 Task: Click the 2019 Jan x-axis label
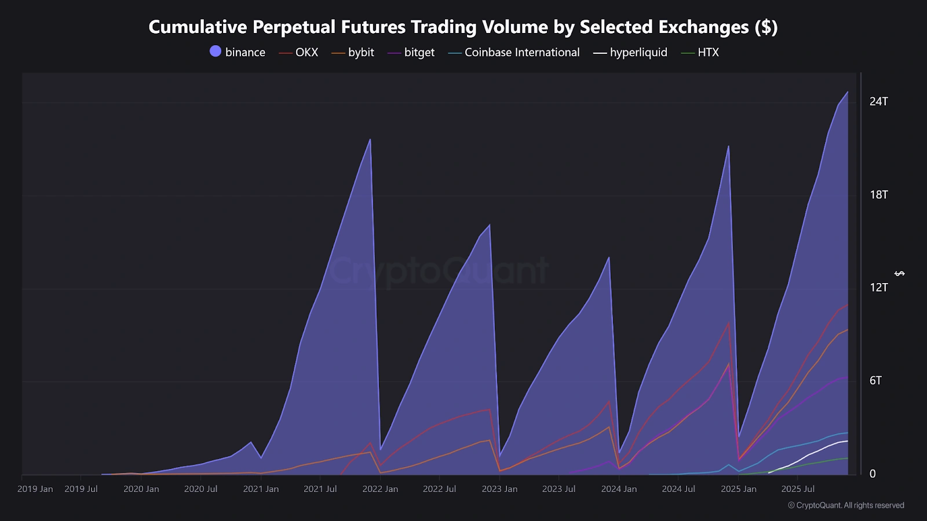pyautogui.click(x=35, y=489)
